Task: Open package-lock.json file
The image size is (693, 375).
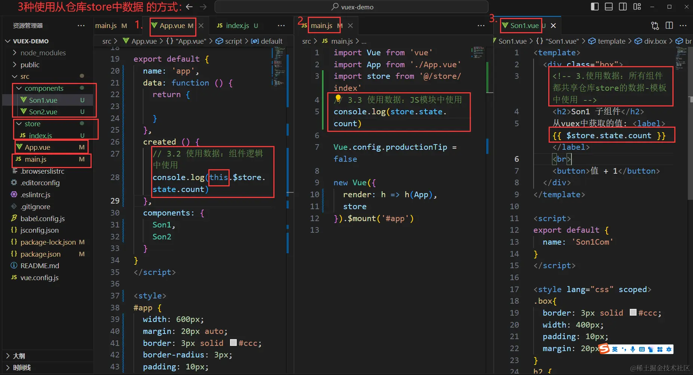Action: point(47,242)
